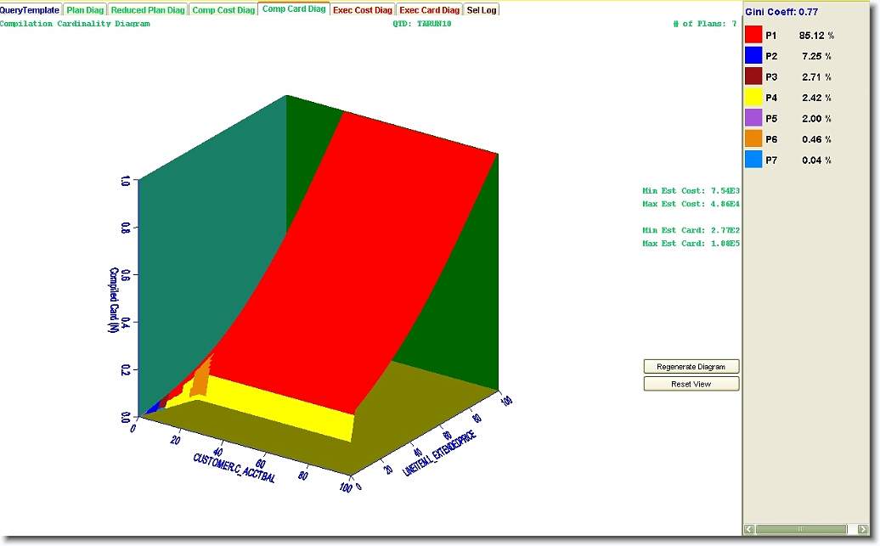This screenshot has height=546, width=880.
Task: Open the Reduced Plan Diag tab
Action: click(148, 10)
